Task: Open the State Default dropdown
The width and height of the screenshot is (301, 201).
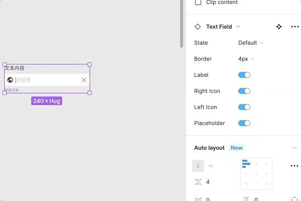Action: pos(250,43)
